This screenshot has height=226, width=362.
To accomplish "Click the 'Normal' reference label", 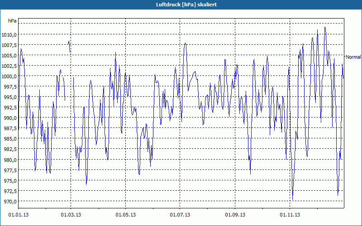I will [x=353, y=57].
